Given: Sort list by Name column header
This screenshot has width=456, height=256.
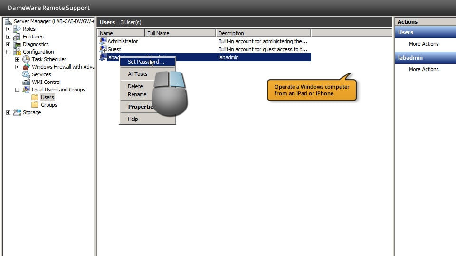Looking at the screenshot, I should click(121, 33).
